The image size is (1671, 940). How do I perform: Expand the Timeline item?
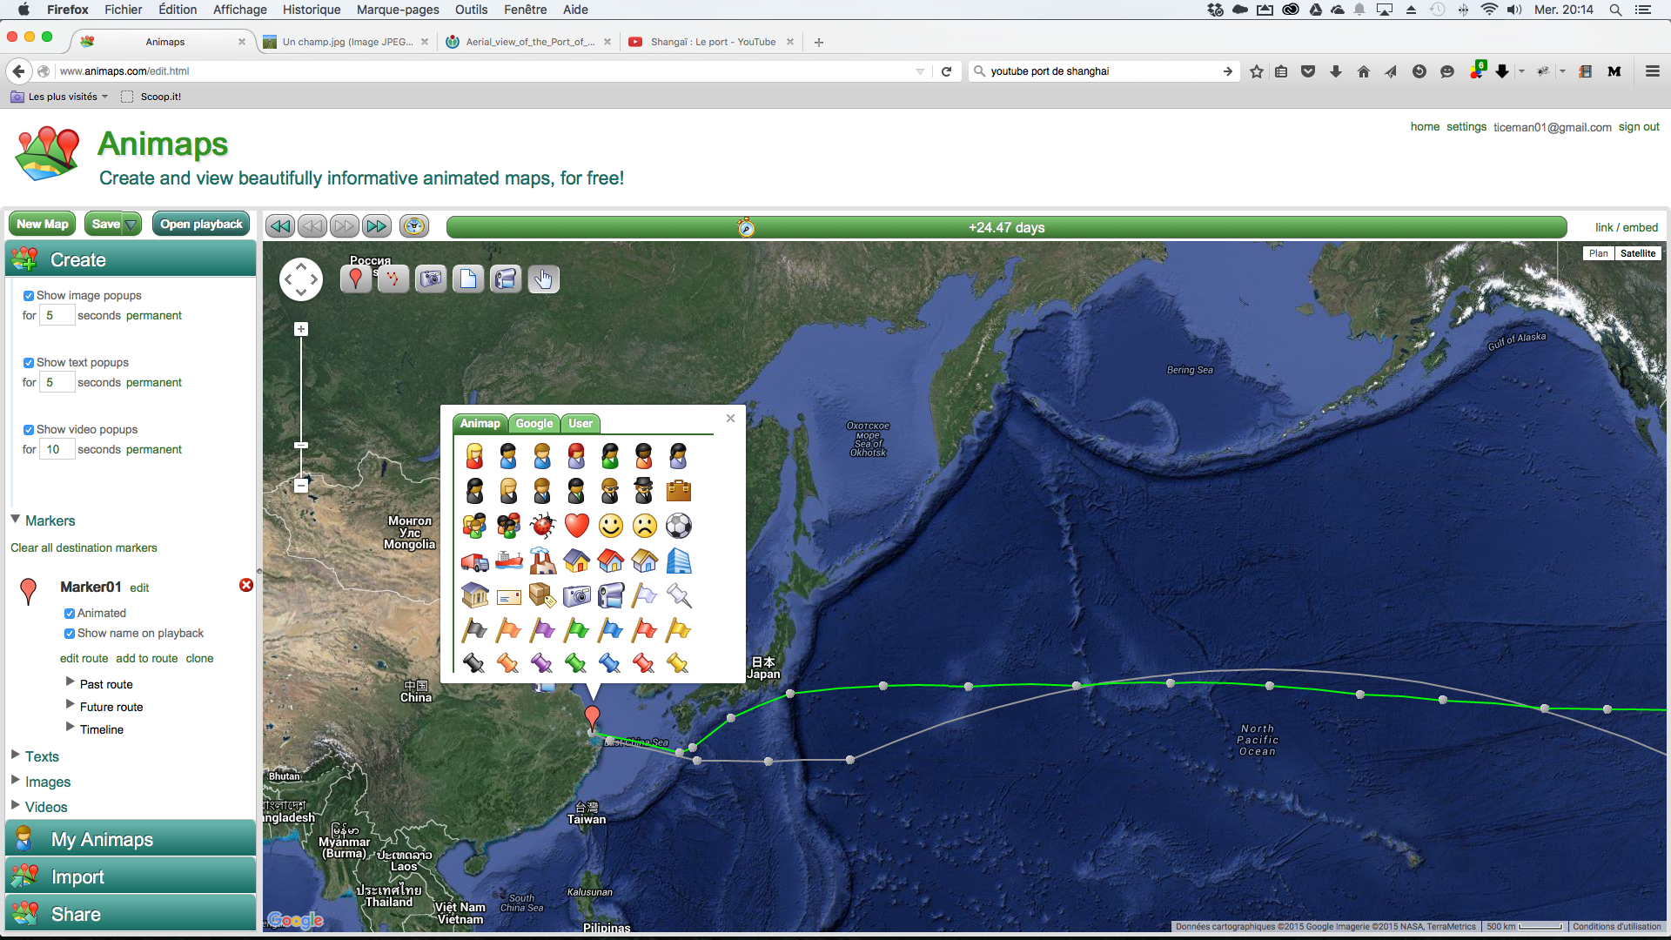[70, 728]
